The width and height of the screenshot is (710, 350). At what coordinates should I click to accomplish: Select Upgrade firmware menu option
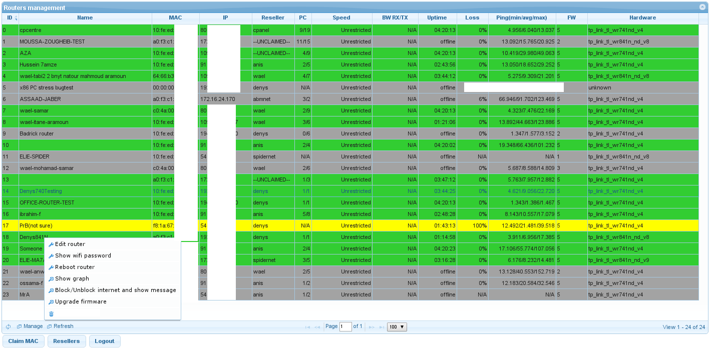pyautogui.click(x=81, y=301)
